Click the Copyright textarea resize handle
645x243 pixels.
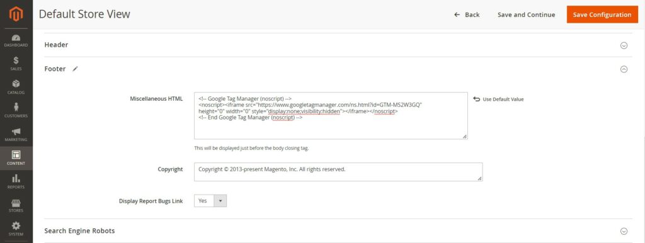pyautogui.click(x=479, y=178)
